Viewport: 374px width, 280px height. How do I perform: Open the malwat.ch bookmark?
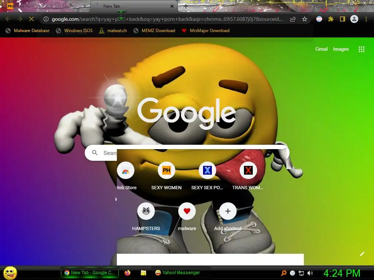point(113,31)
